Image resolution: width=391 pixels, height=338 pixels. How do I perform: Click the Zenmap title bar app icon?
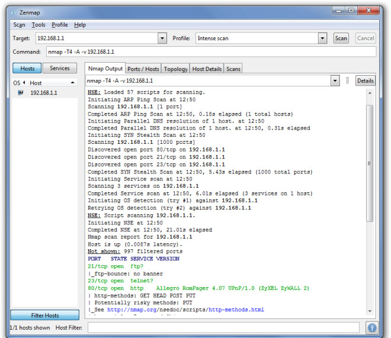coord(14,12)
